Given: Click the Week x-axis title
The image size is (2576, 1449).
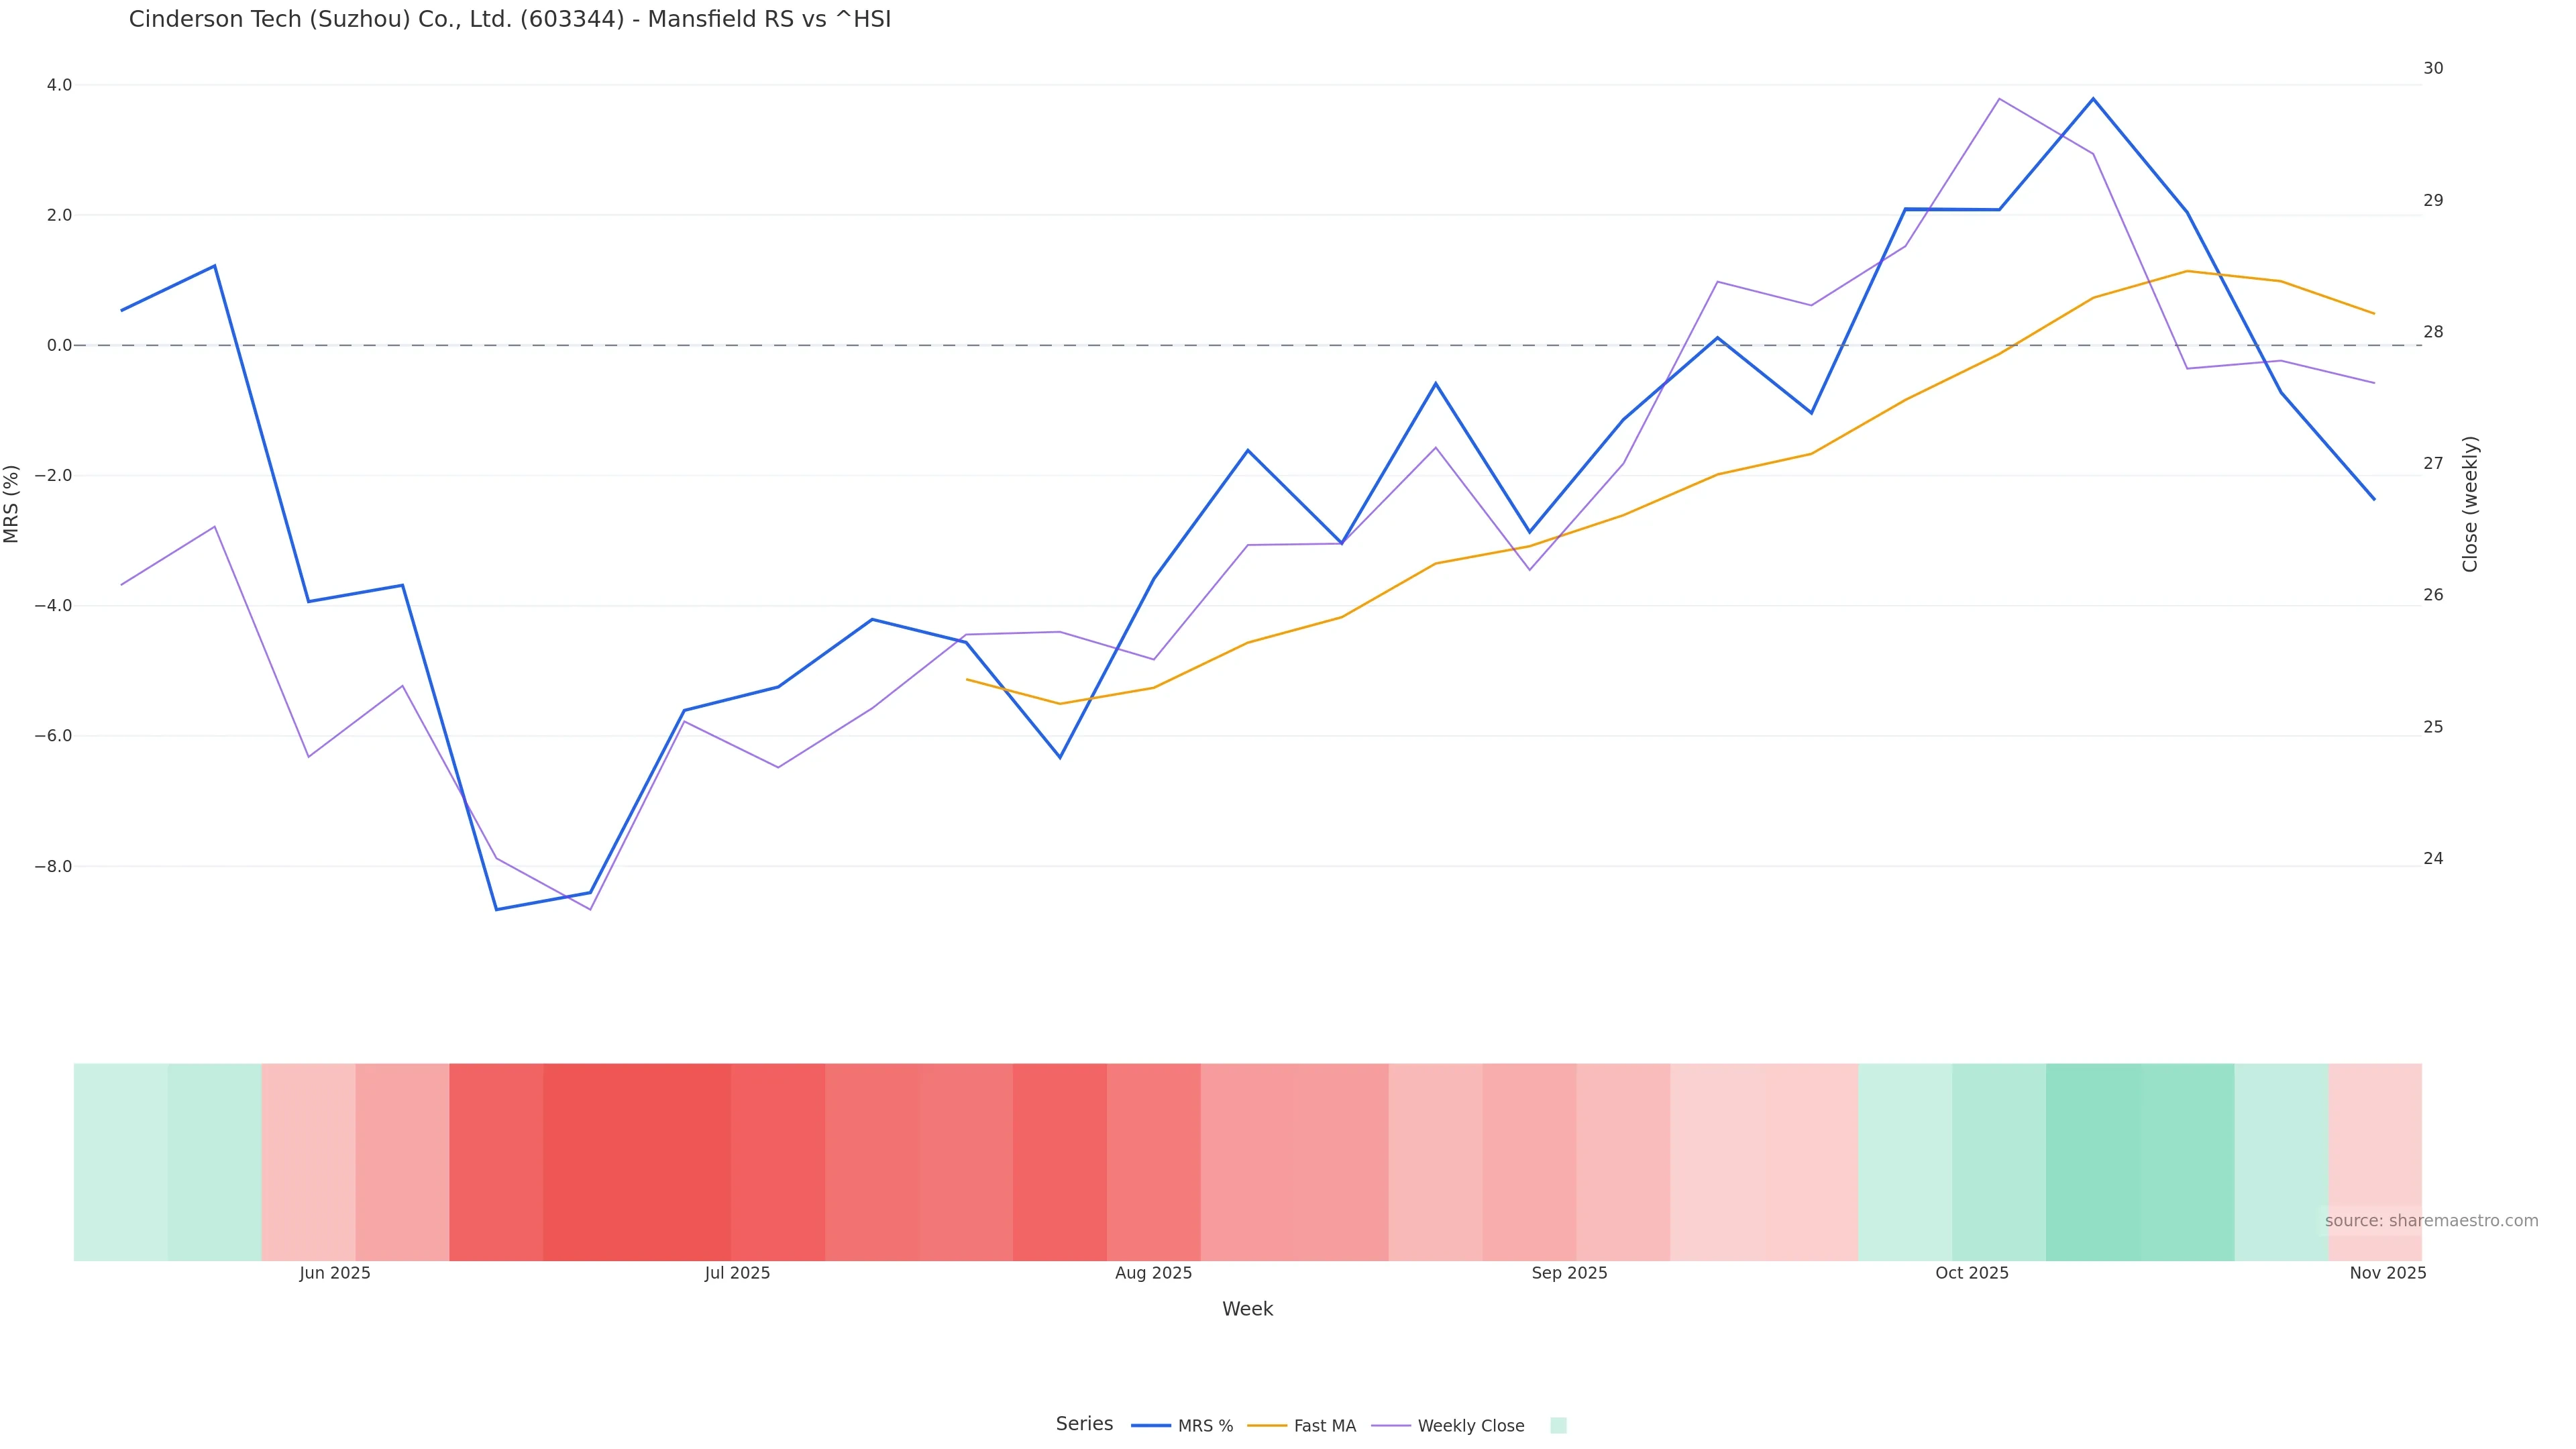Looking at the screenshot, I should pos(1247,1309).
